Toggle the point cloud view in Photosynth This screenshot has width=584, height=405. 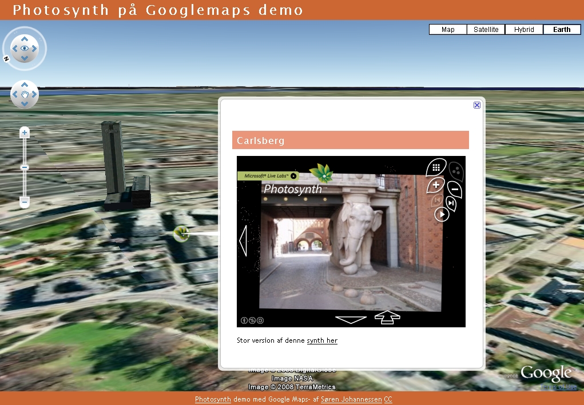tap(456, 171)
